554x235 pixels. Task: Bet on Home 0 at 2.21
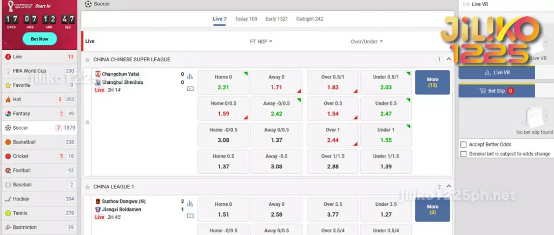(223, 82)
